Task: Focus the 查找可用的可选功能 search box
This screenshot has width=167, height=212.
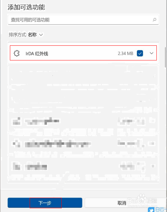Action: (83, 20)
